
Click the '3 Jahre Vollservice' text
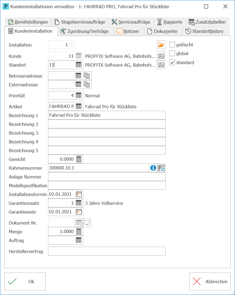tap(104, 203)
